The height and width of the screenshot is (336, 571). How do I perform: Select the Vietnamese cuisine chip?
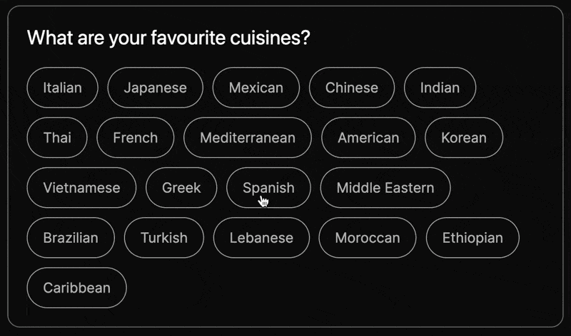[x=81, y=188]
